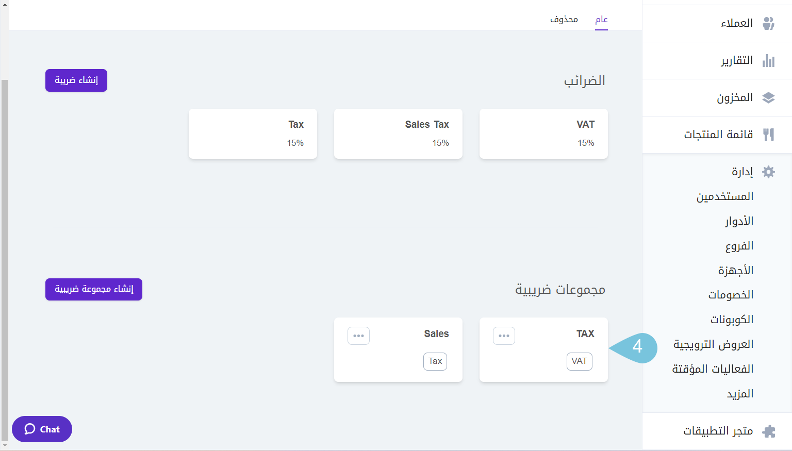Image resolution: width=792 pixels, height=451 pixels.
Task: Open options menu for TAX group
Action: tap(504, 336)
